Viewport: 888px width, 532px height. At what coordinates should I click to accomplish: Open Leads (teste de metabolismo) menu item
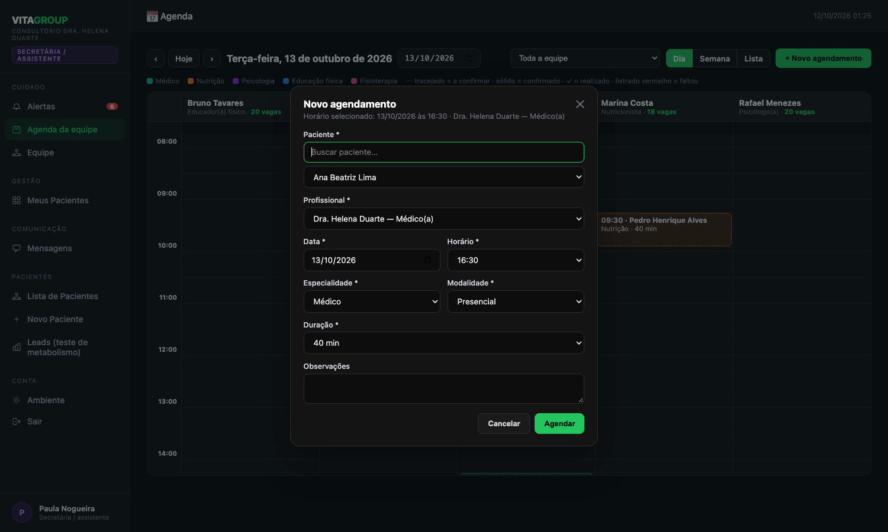click(65, 348)
